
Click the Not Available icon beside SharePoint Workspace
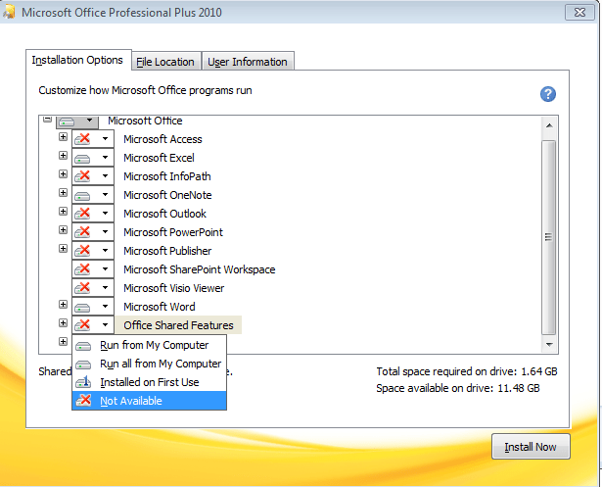coord(82,269)
